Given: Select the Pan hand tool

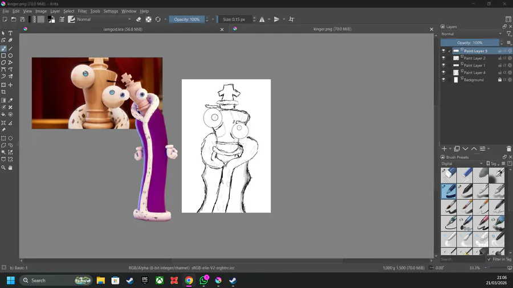Looking at the screenshot, I should coord(10,167).
